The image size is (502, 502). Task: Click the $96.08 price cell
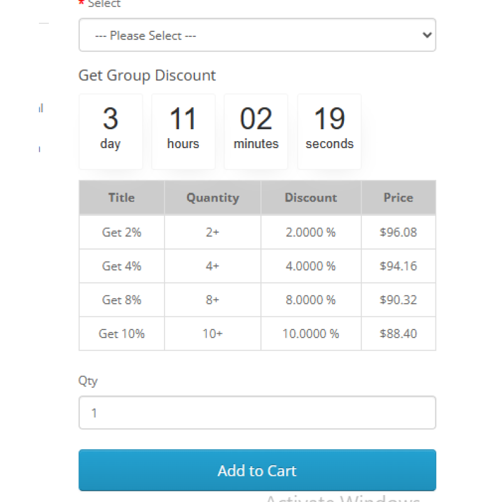(x=398, y=232)
